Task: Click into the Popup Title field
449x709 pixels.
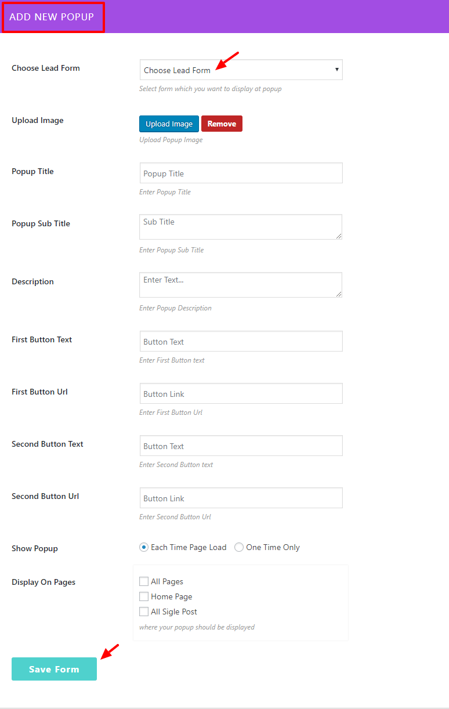Action: click(x=241, y=173)
